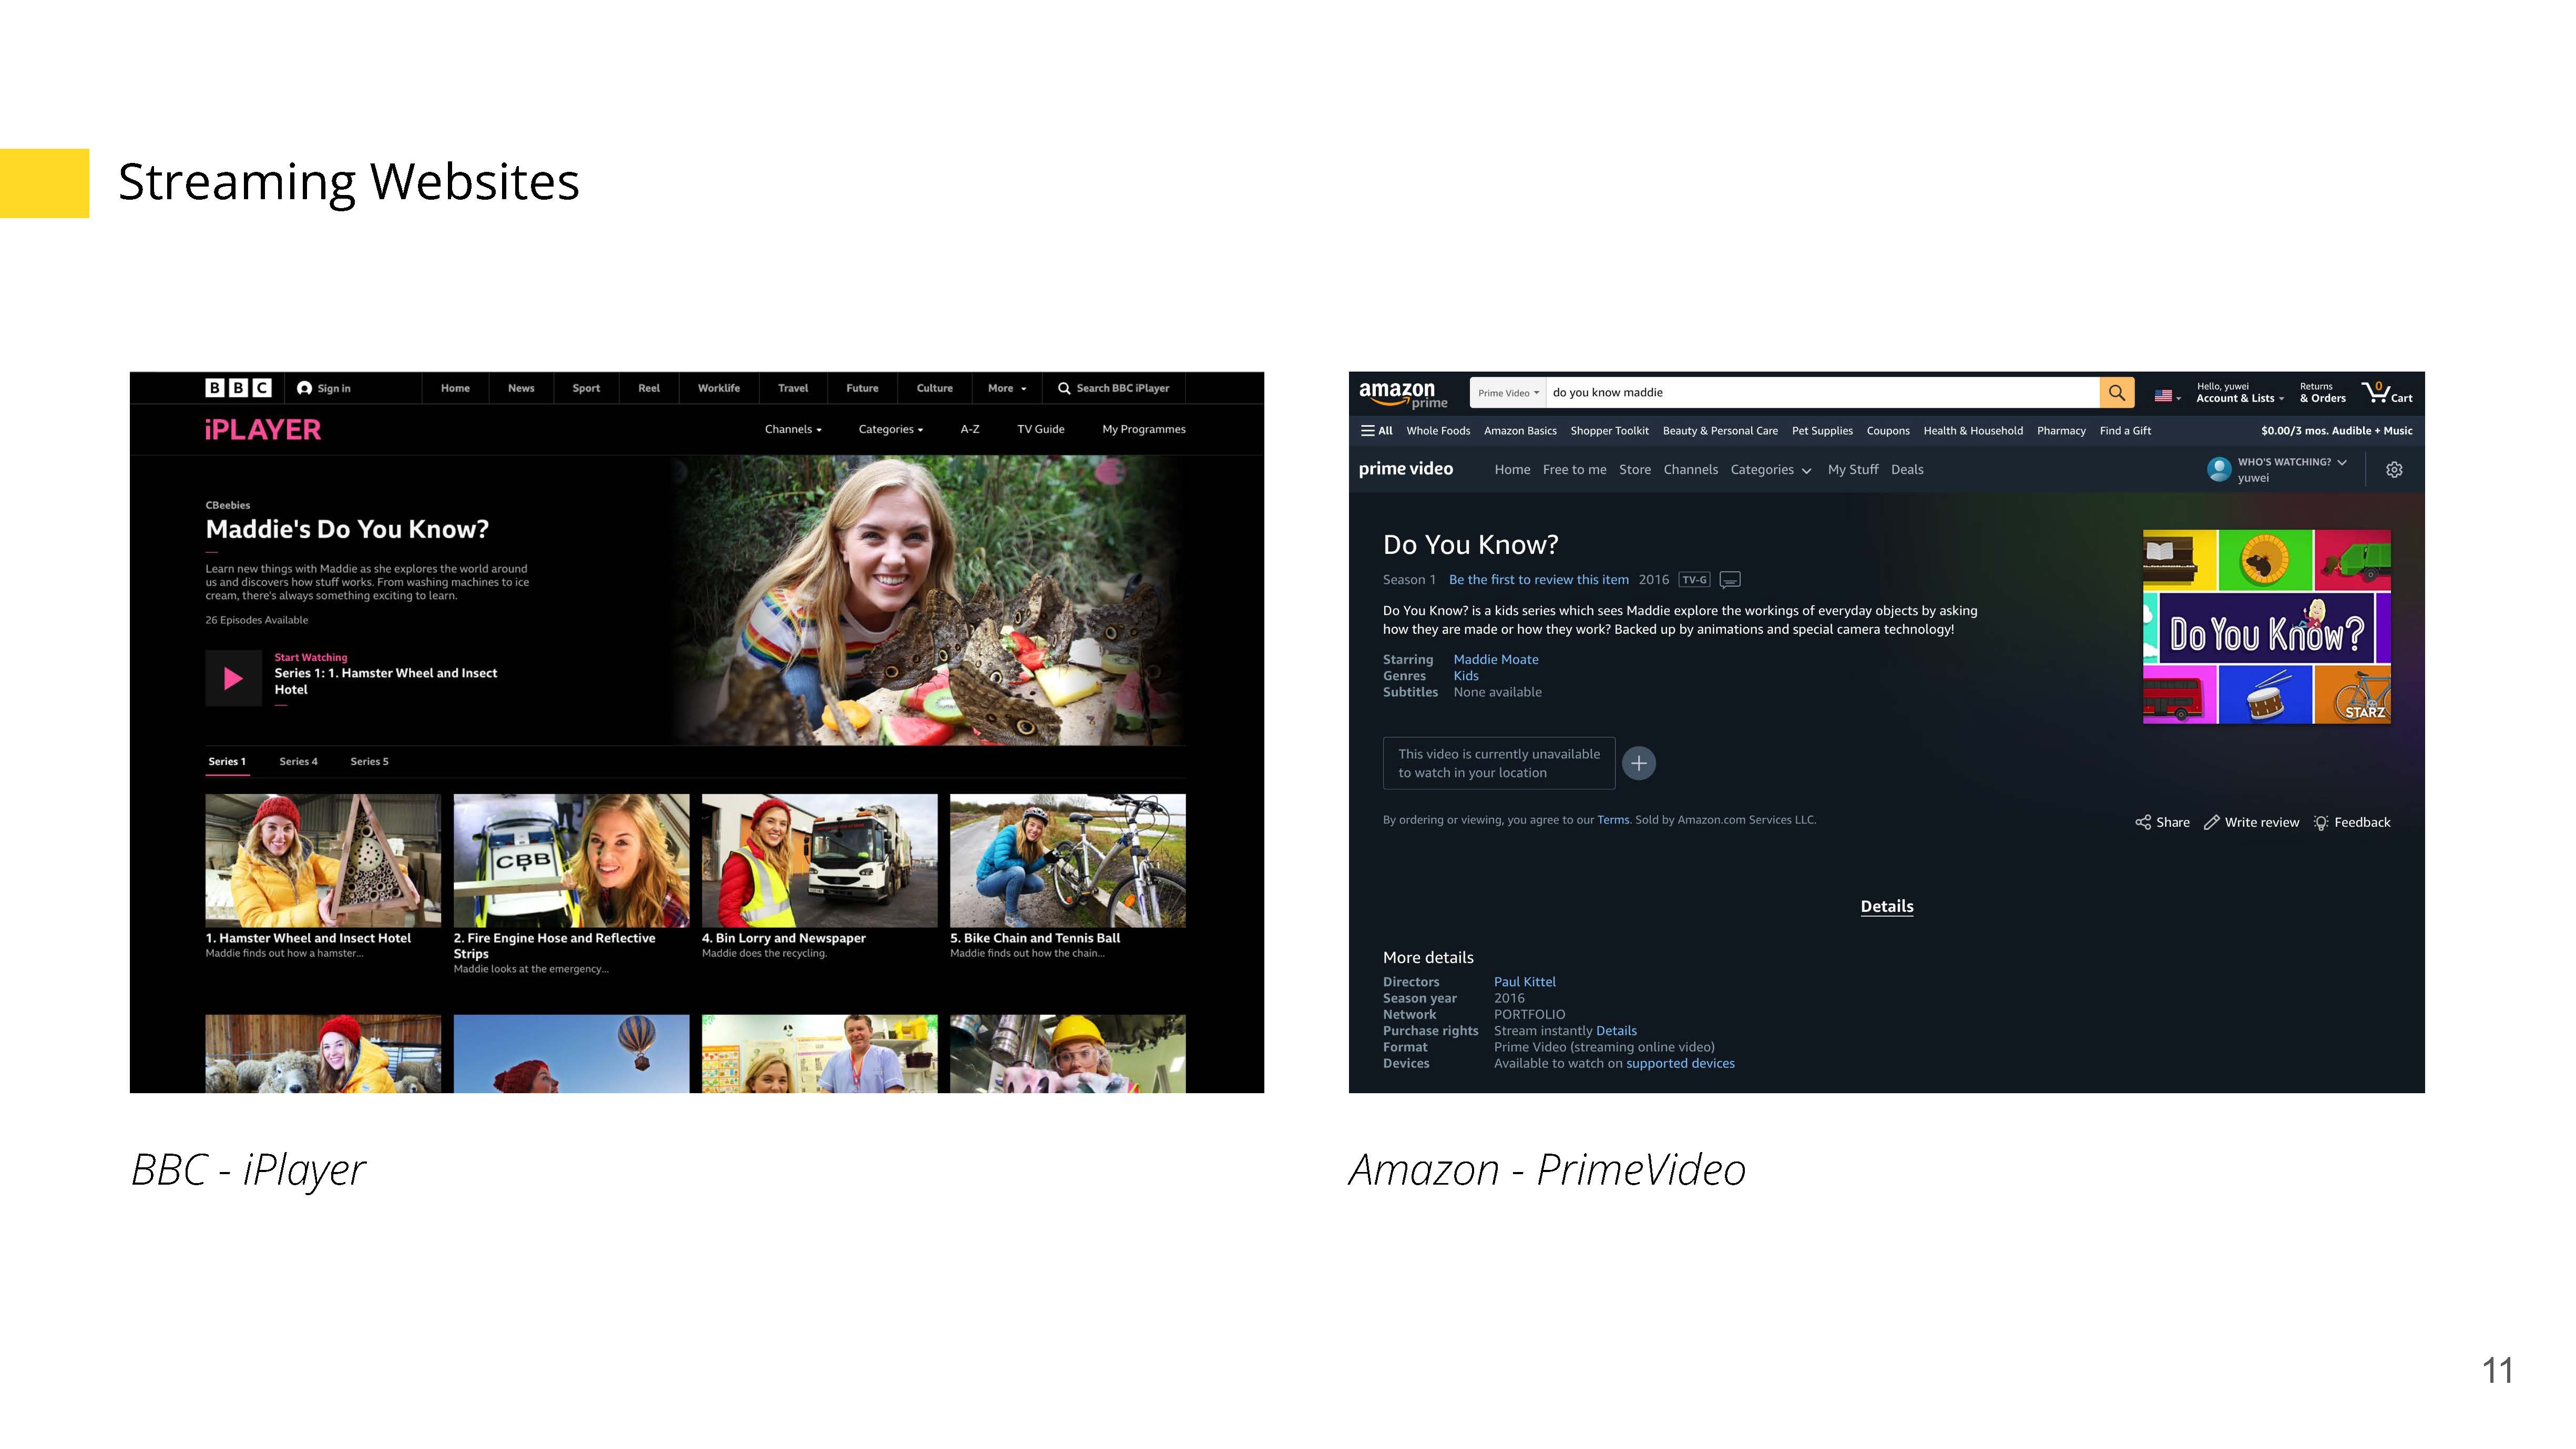Open Prime Video Deals
The width and height of the screenshot is (2576, 1449).
[x=1907, y=470]
